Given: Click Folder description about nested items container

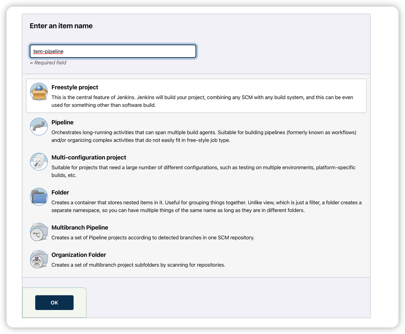Looking at the screenshot, I should tap(207, 206).
